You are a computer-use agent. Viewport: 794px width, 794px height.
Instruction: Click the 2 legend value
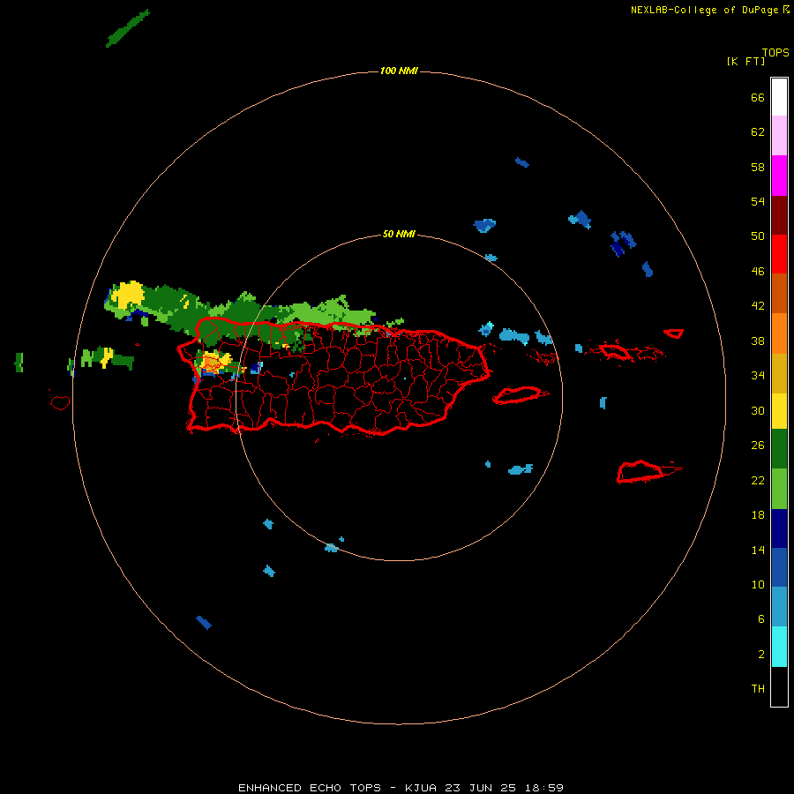761,654
